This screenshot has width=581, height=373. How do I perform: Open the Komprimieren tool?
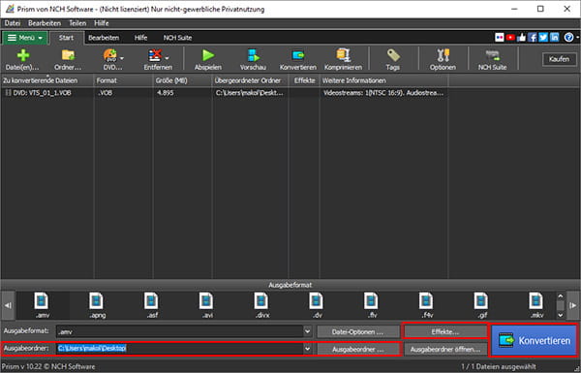coord(343,59)
